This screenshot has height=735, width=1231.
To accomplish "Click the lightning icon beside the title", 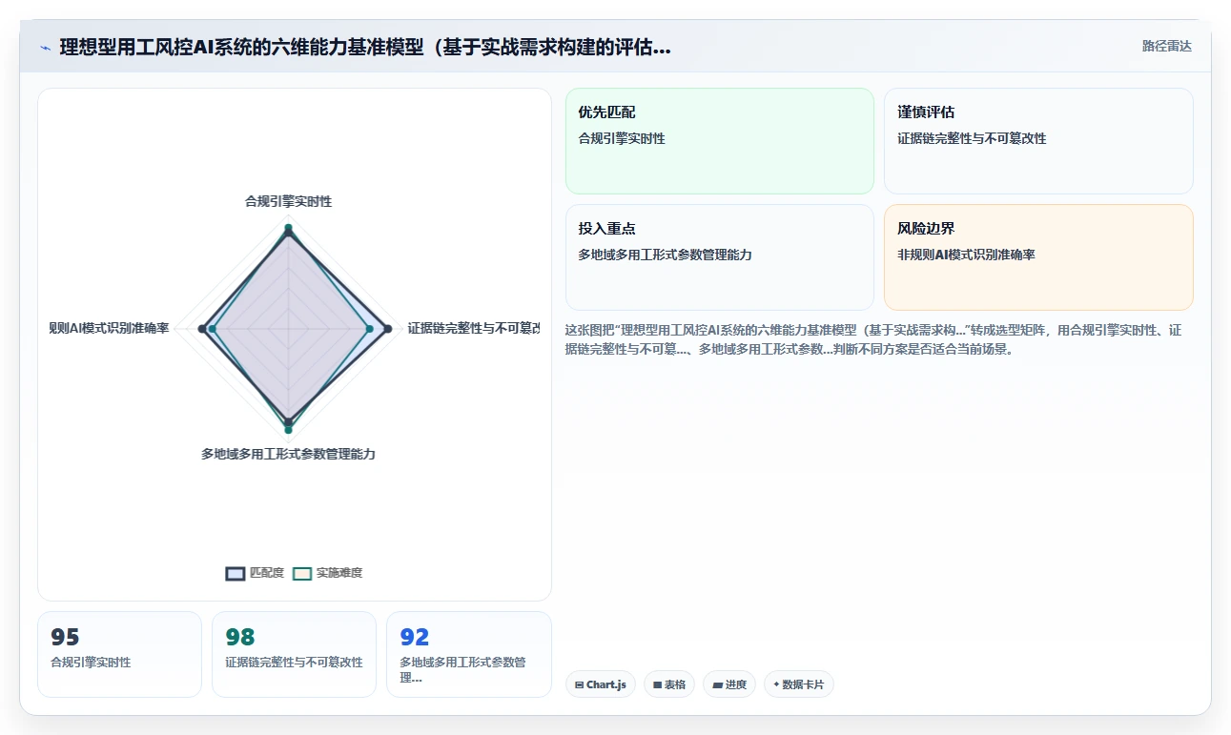I will click(45, 48).
